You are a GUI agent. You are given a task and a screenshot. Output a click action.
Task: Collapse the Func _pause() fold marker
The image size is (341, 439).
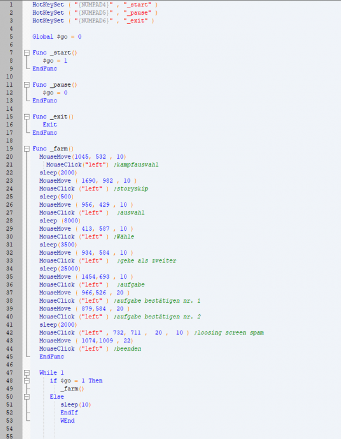coord(26,84)
